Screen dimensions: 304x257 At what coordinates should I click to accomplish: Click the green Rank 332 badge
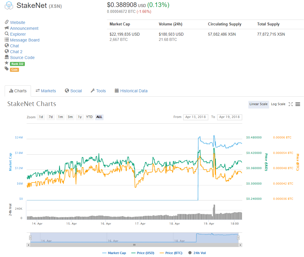pos(17,64)
